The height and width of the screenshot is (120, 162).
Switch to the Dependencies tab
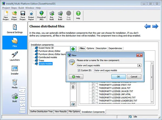click(x=115, y=48)
